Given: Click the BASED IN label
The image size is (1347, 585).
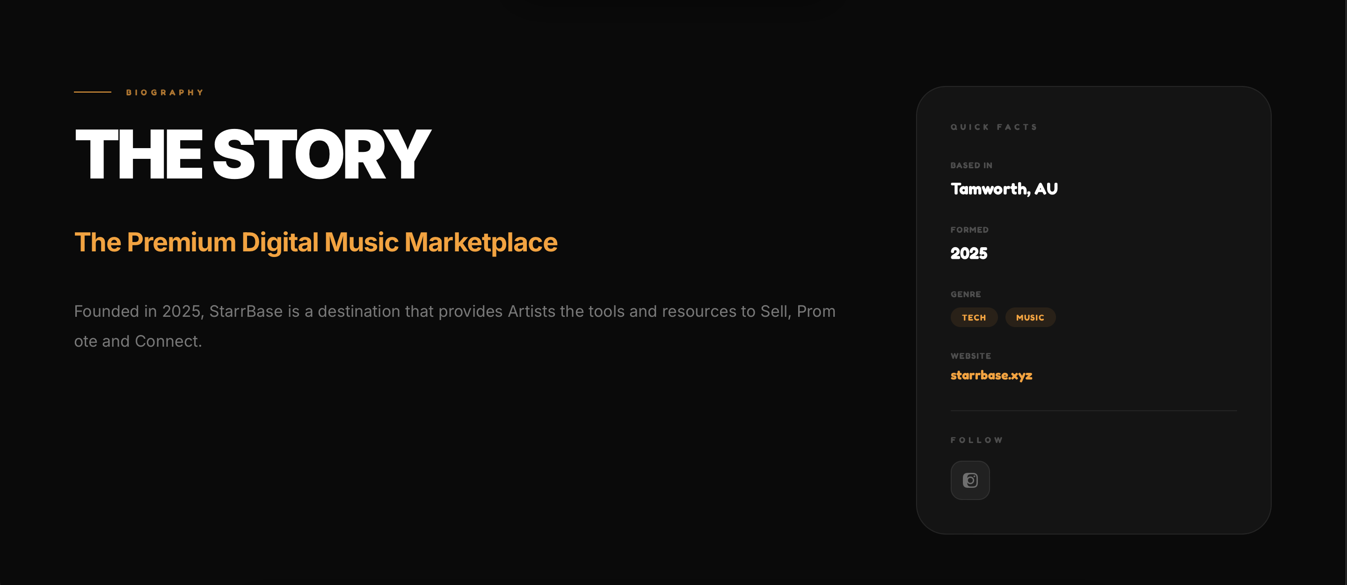Looking at the screenshot, I should point(971,165).
